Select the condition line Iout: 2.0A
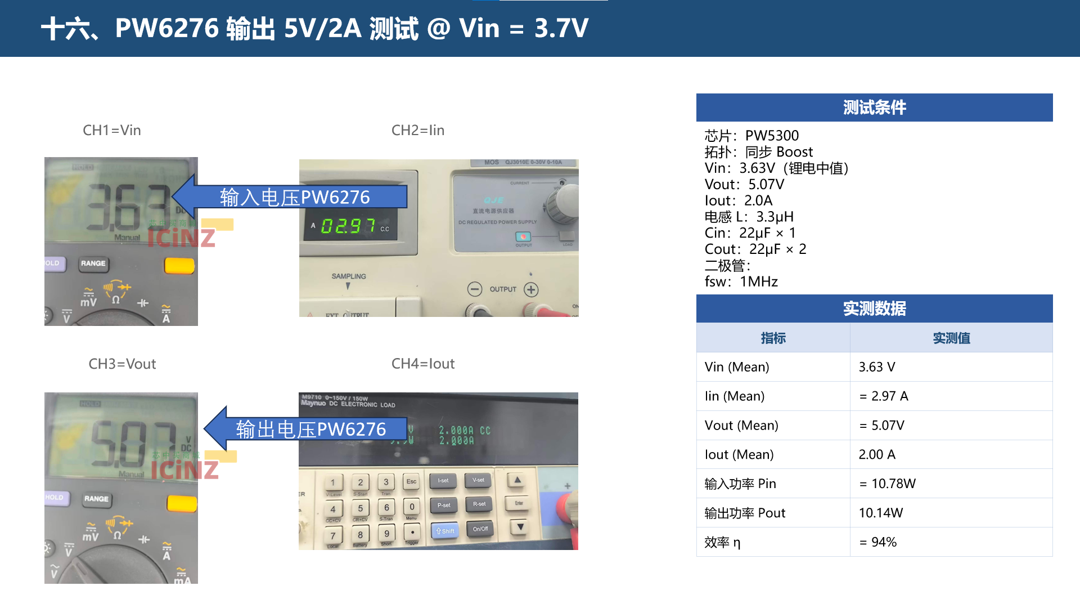Viewport: 1080px width, 608px height. [x=739, y=201]
